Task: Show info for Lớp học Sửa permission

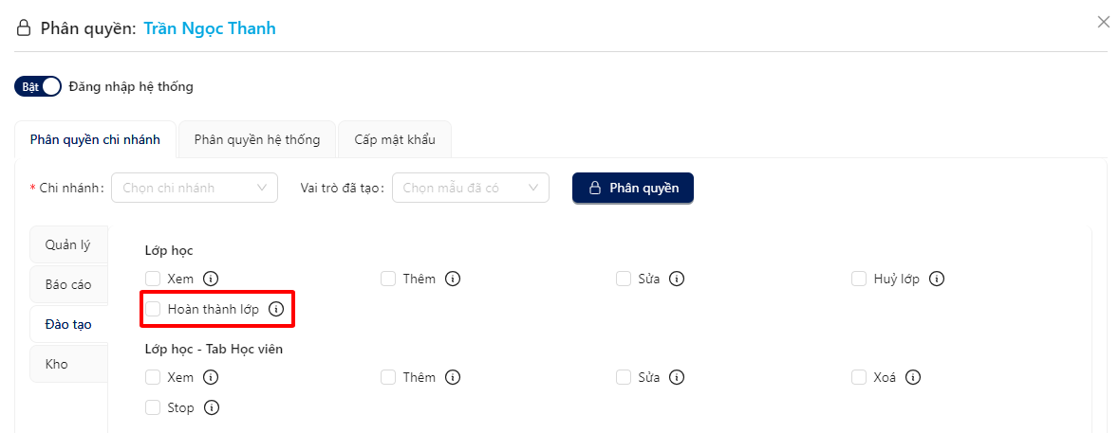Action: click(x=677, y=279)
